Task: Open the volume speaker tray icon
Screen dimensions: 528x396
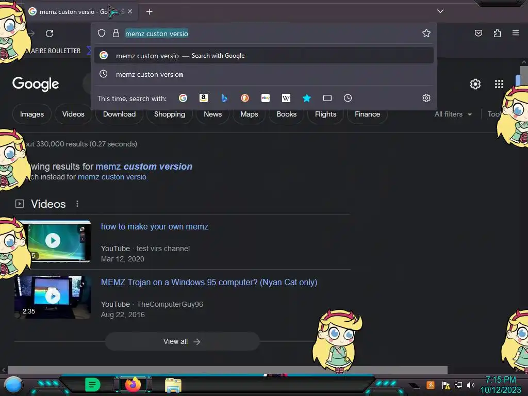Action: pos(471,385)
